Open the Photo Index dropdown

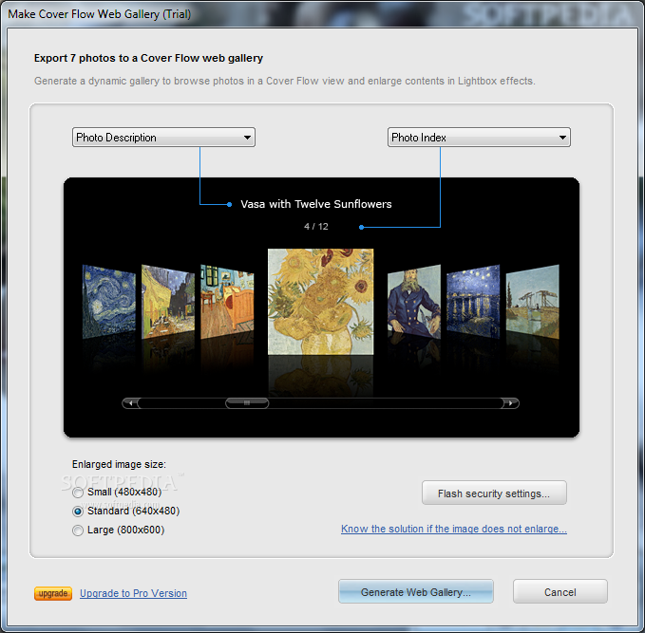pos(479,138)
